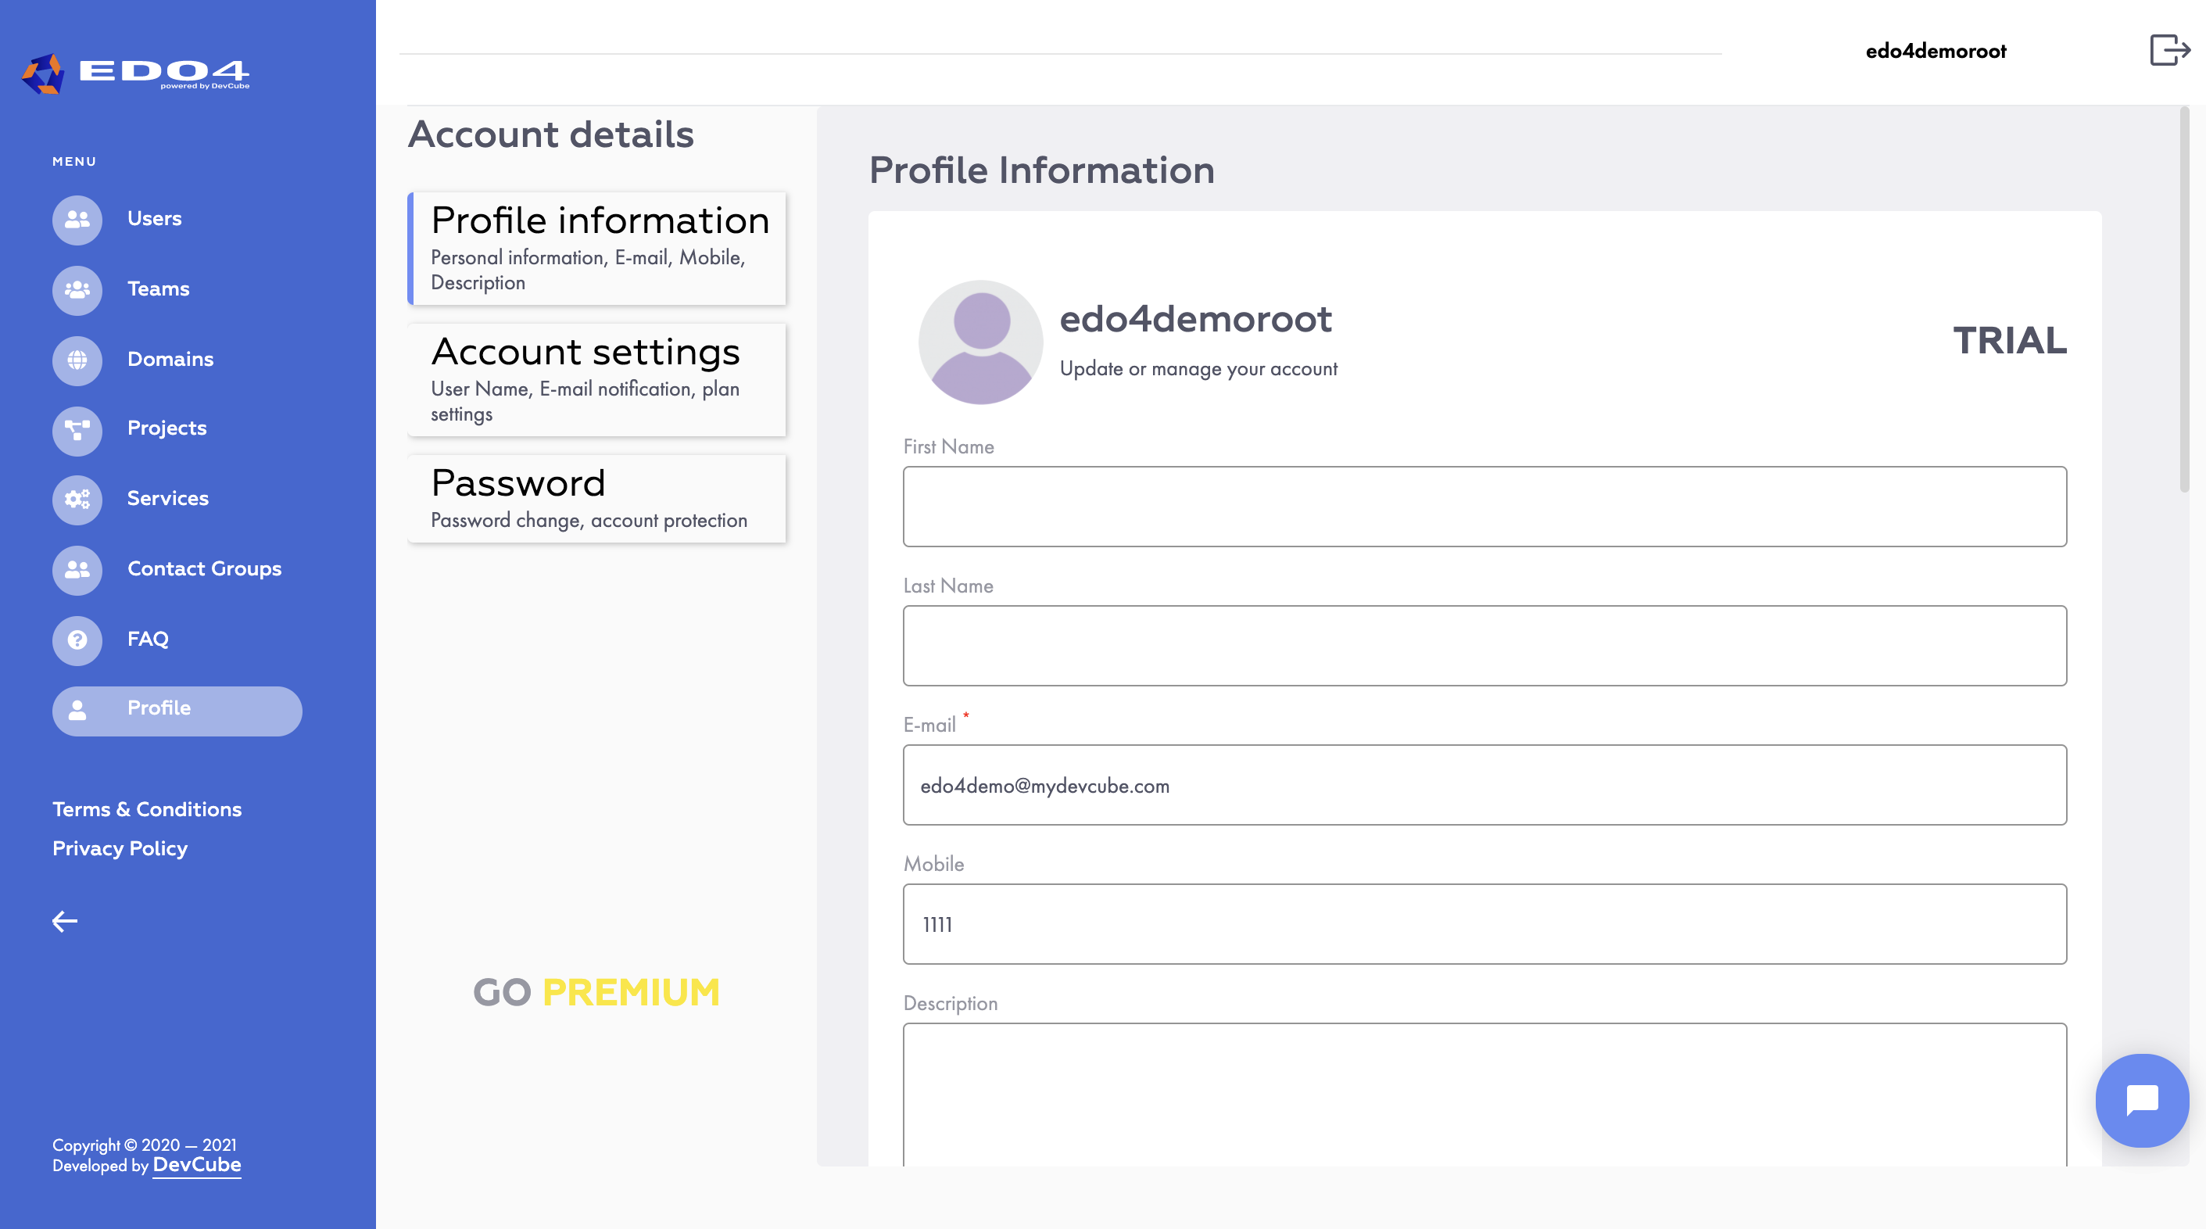Click into the First Name field
Screen dimensions: 2206x1229
[1484, 506]
